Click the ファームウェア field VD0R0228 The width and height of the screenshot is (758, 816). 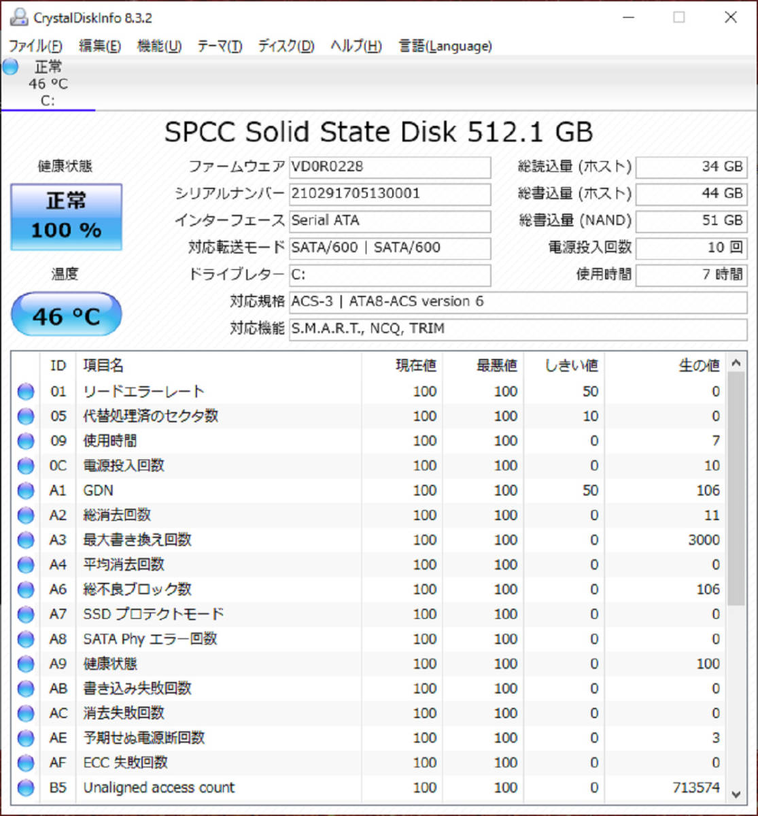(390, 167)
